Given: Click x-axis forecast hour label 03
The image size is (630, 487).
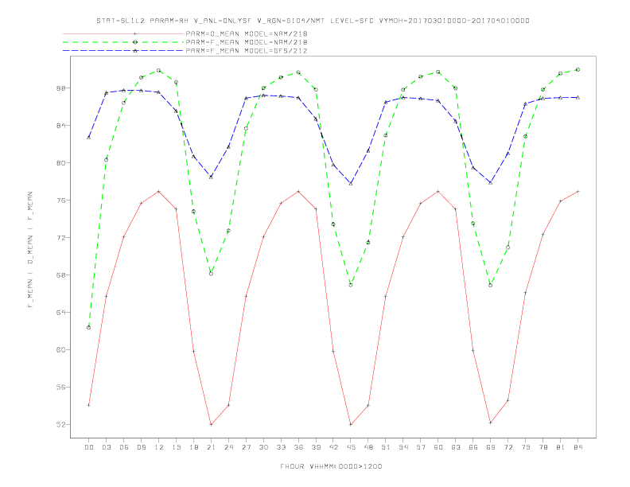Looking at the screenshot, I should point(106,447).
